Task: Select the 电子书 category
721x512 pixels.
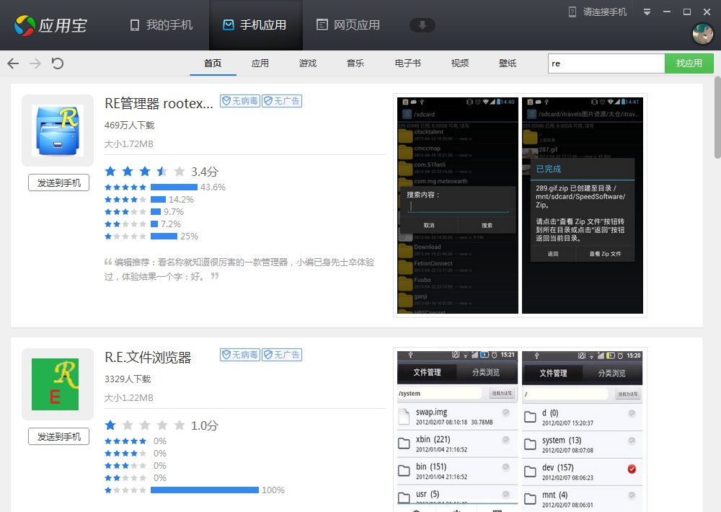Action: pyautogui.click(x=408, y=63)
